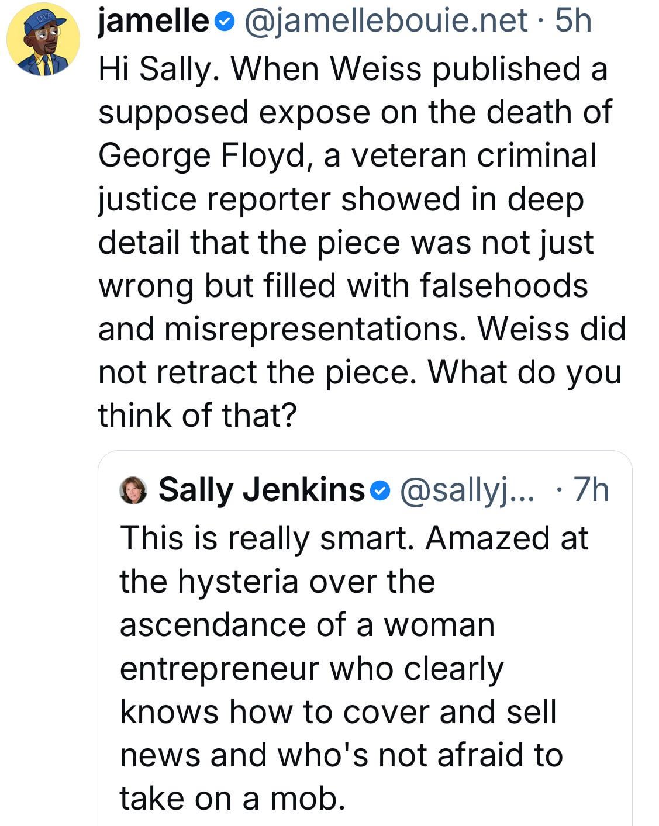659x826 pixels.
Task: Click the "Hi Sally. When Weiss published" line
Action: pyautogui.click(x=353, y=69)
